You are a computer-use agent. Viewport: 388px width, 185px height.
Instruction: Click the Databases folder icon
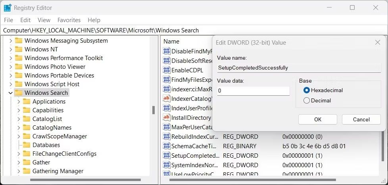27,145
